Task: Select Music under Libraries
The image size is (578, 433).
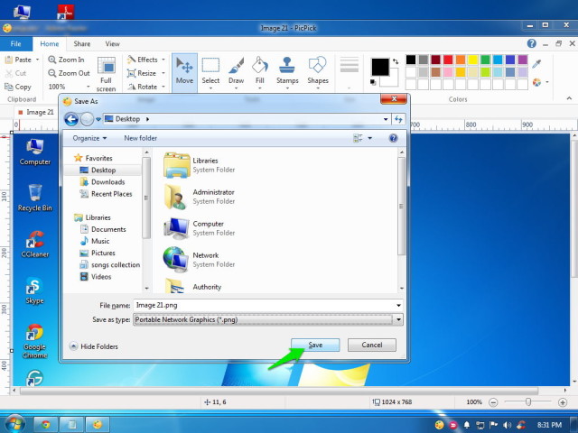Action: pyautogui.click(x=95, y=241)
